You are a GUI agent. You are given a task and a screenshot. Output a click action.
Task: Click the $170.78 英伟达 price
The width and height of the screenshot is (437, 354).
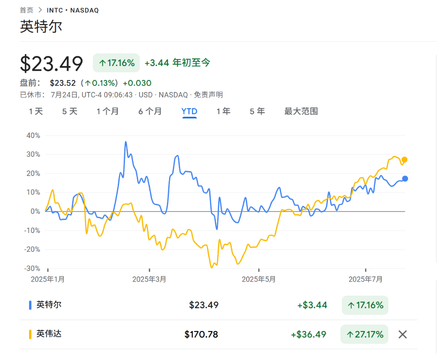(201, 334)
